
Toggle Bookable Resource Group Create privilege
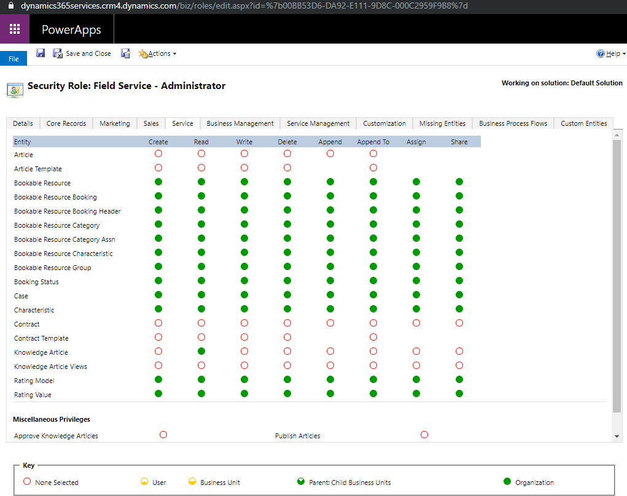coord(158,266)
